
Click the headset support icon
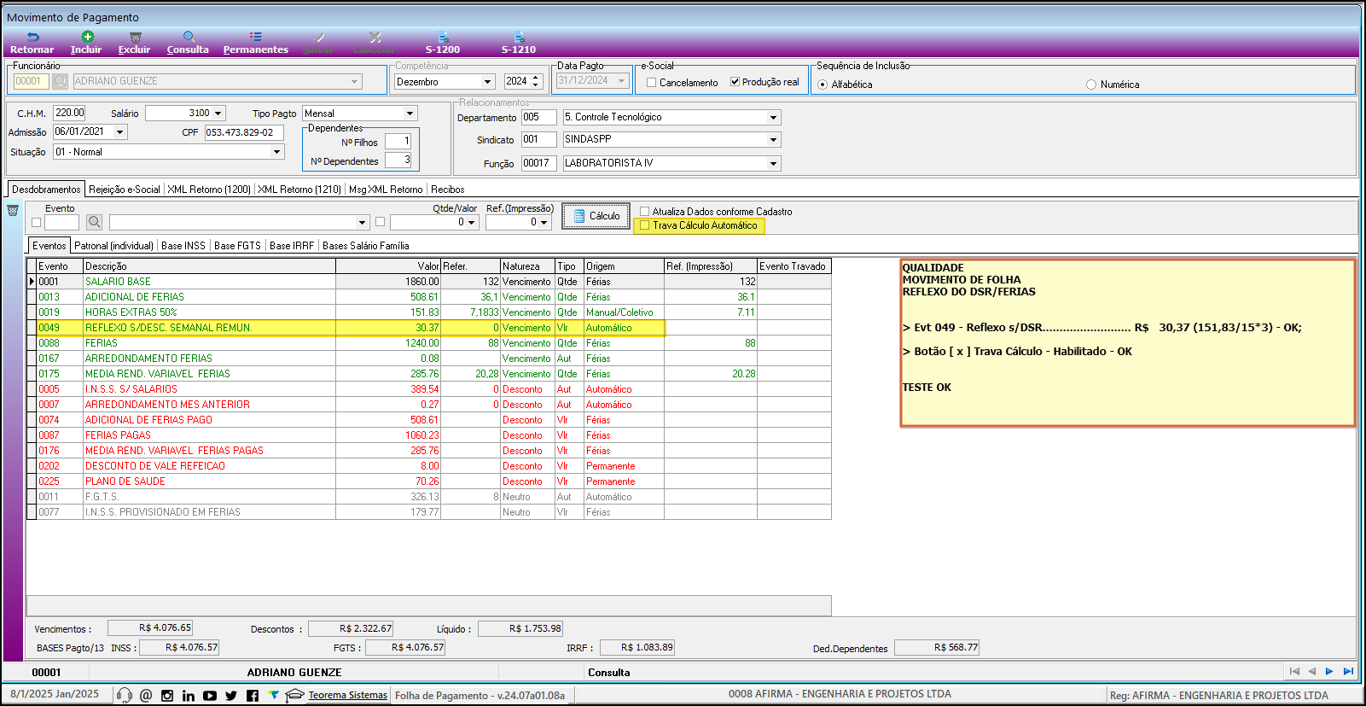tap(125, 695)
